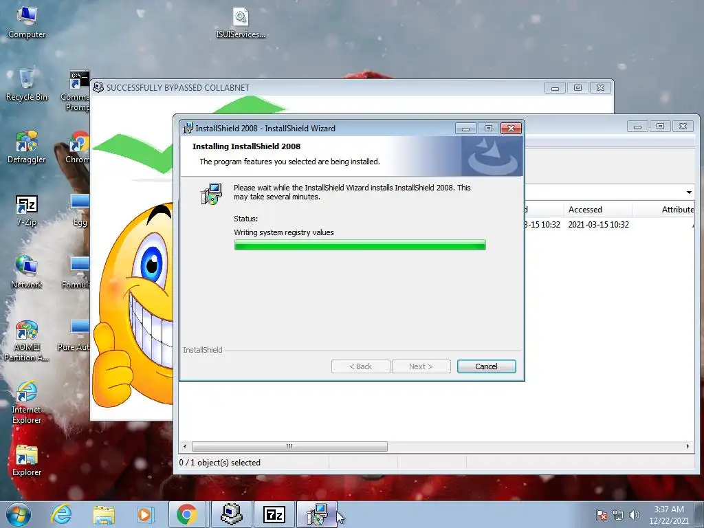Launch the Chrome desktop shortcut
This screenshot has height=528, width=704.
click(78, 147)
